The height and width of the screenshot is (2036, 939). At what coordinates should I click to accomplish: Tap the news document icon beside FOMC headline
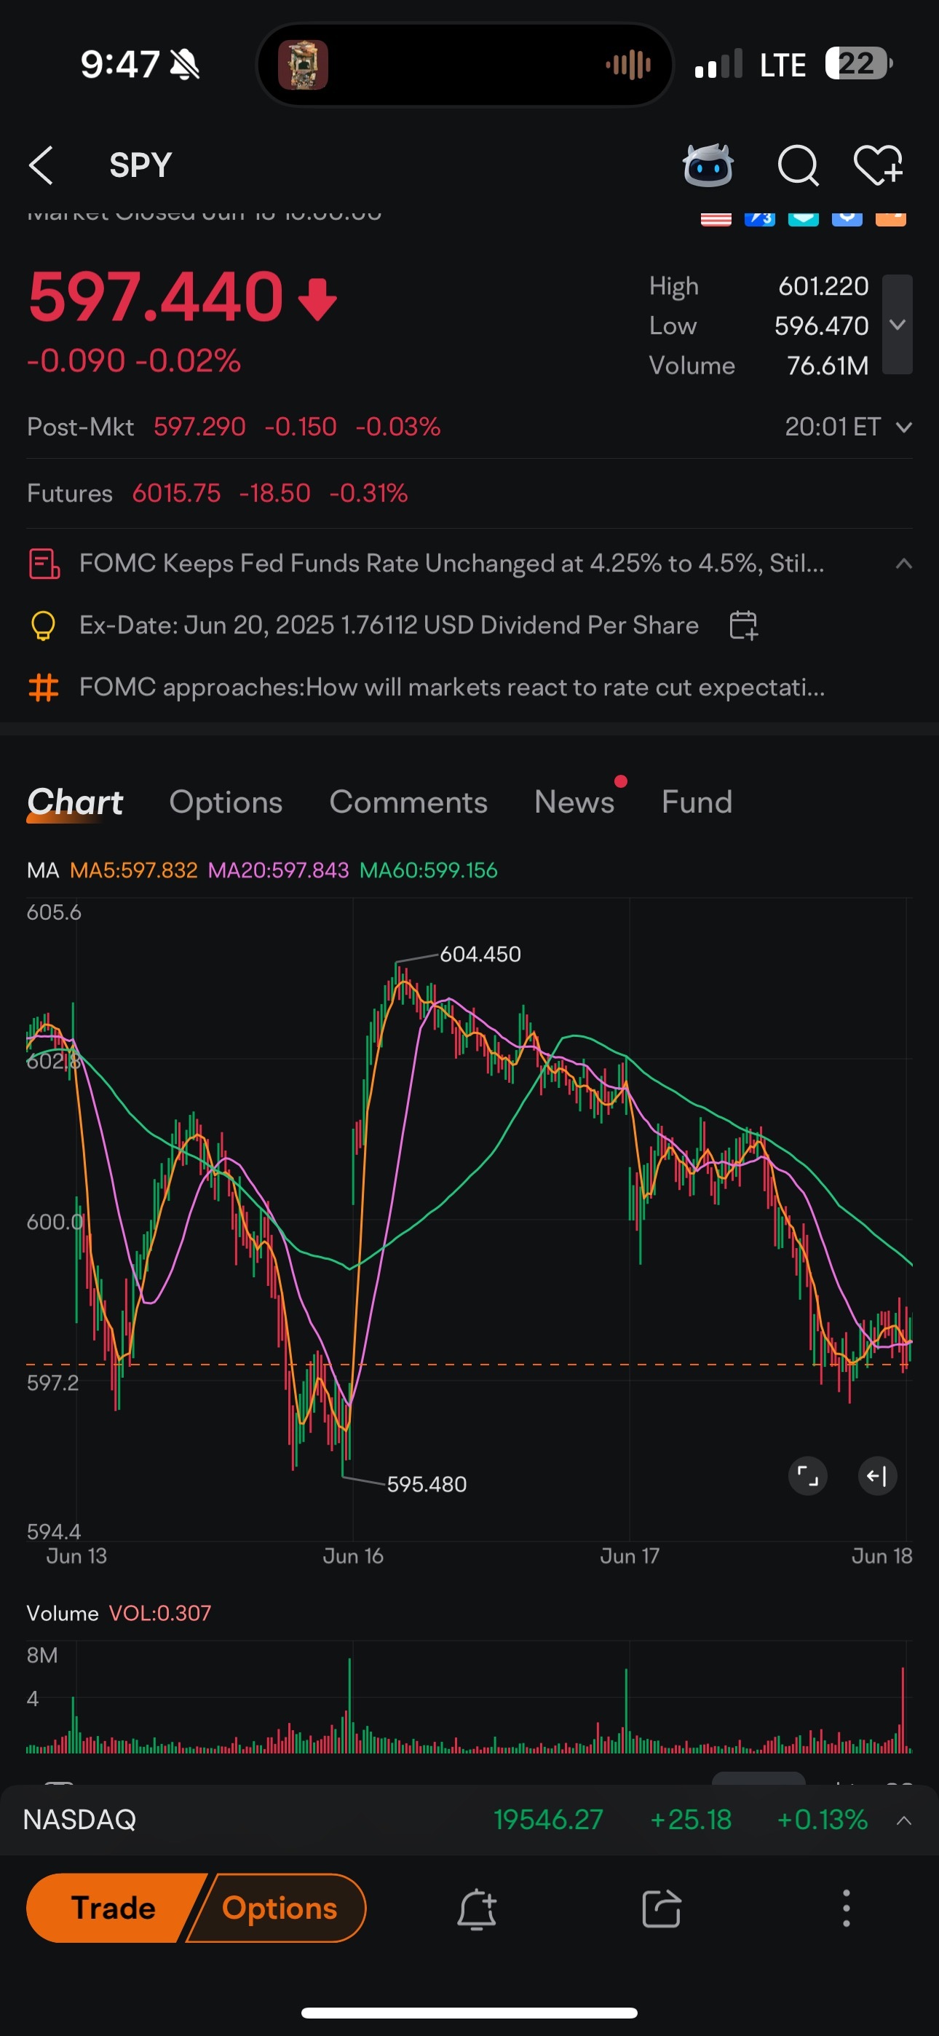pyautogui.click(x=44, y=564)
